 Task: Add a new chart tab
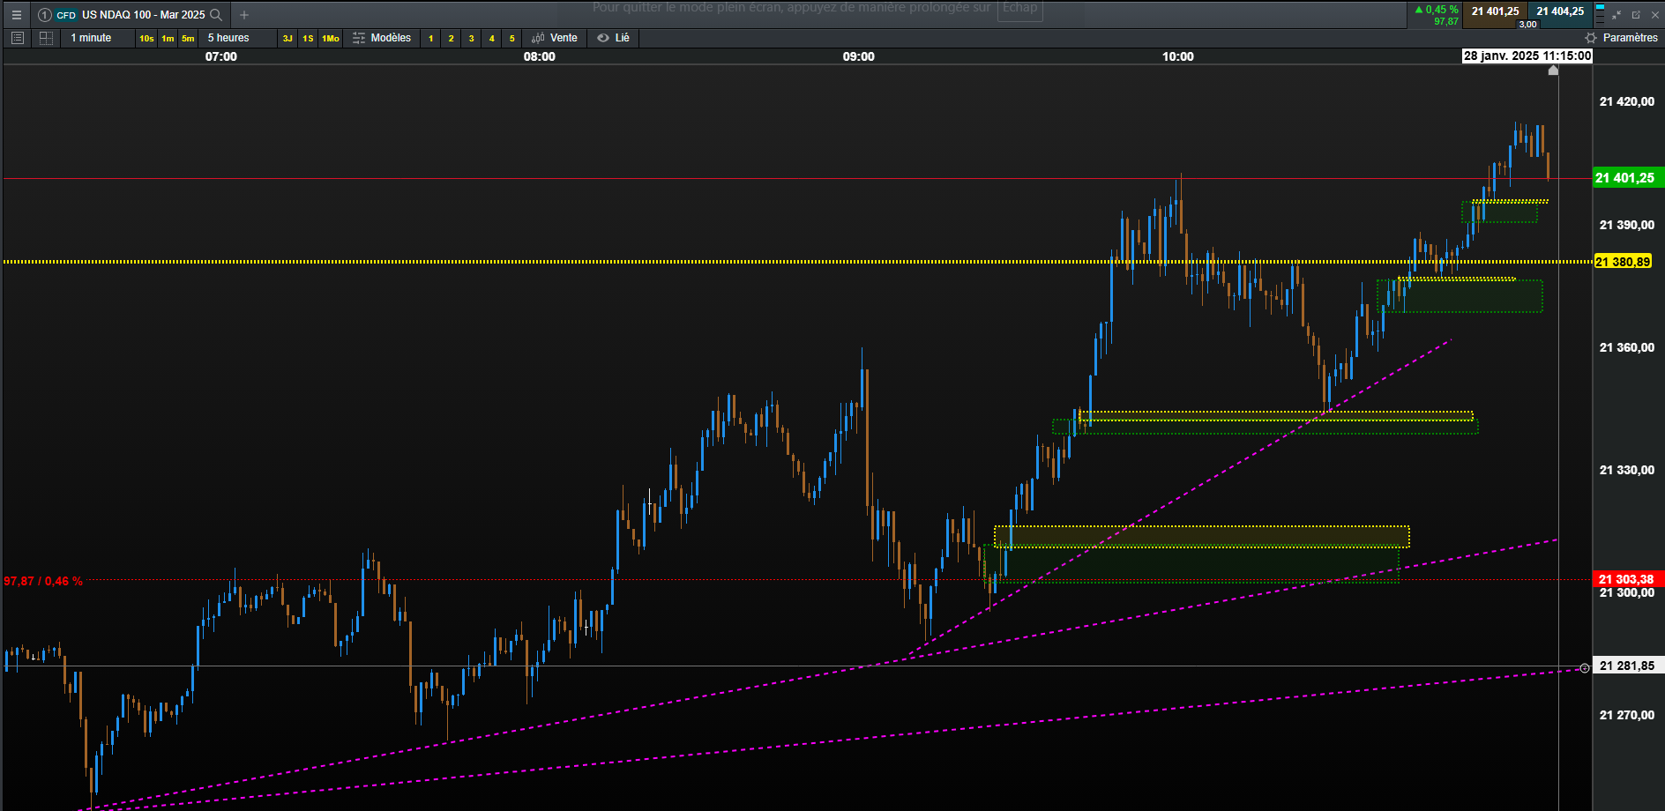[x=244, y=15]
